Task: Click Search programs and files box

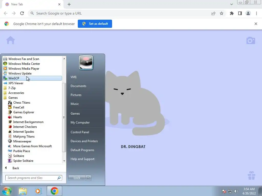Action: click(34, 178)
